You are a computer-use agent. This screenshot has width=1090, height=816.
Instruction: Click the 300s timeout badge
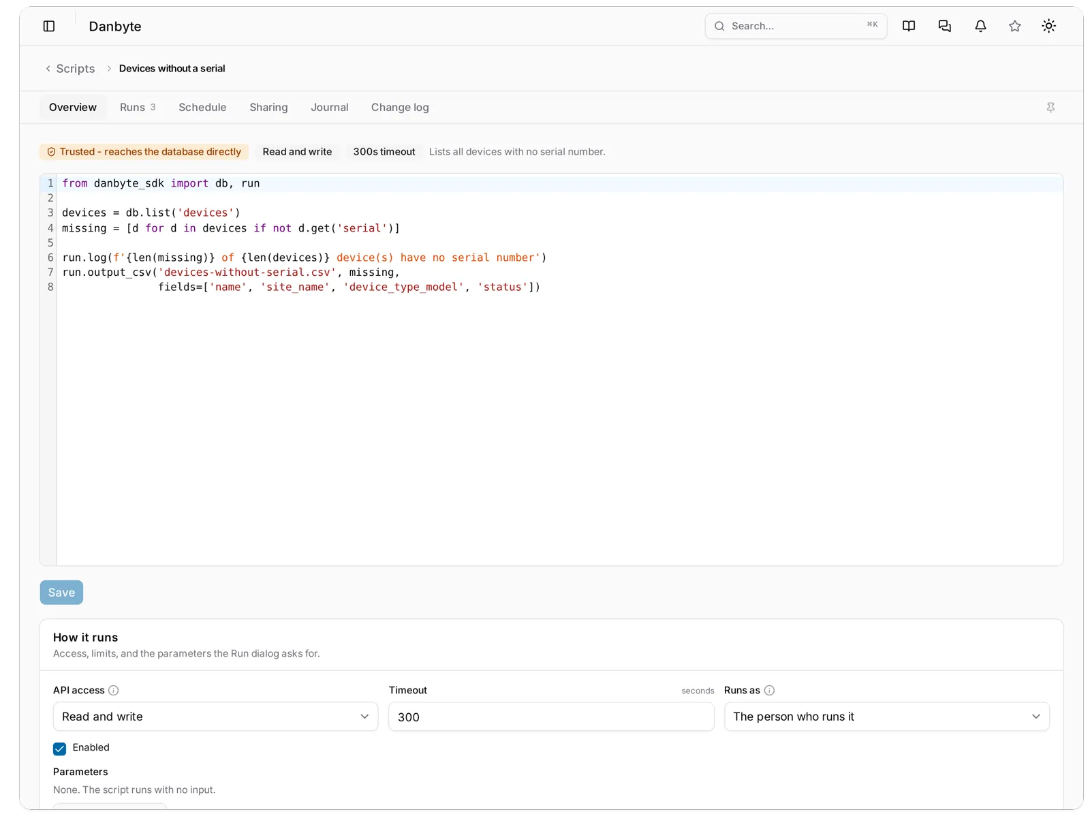tap(384, 152)
